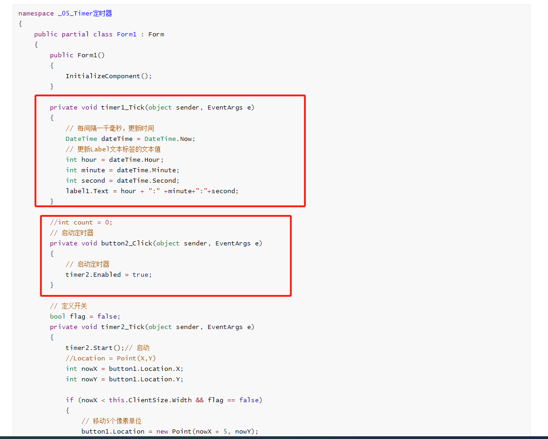Viewport: 548px width, 439px height.
Task: Click the //Location = Point(X,Y) comment
Action: (110, 358)
